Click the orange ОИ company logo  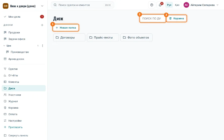tap(6, 6)
